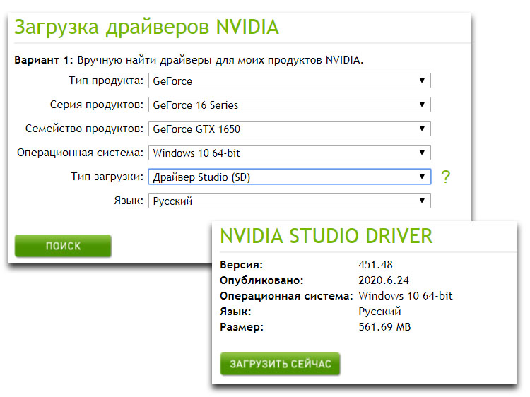Click the Версия: label
Image resolution: width=530 pixels, height=397 pixels.
[x=241, y=265]
